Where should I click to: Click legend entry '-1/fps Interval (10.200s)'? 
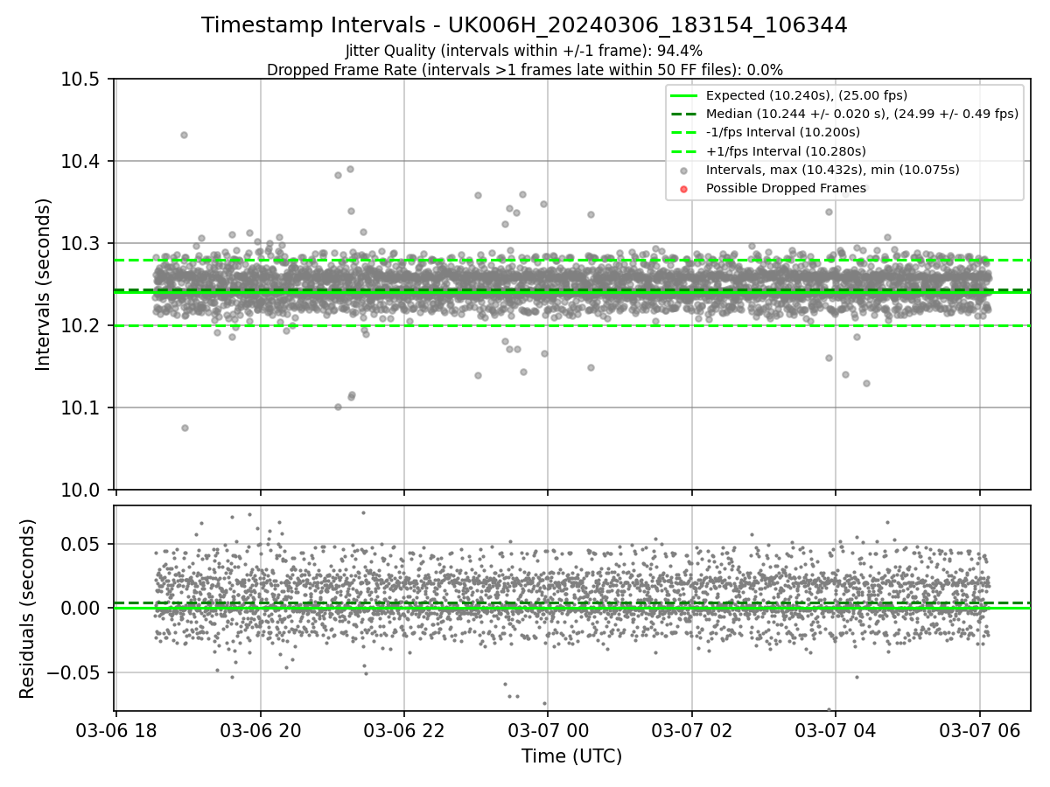pyautogui.click(x=783, y=132)
